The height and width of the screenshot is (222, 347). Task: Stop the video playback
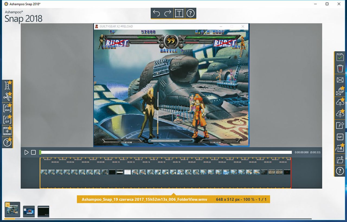(33, 152)
